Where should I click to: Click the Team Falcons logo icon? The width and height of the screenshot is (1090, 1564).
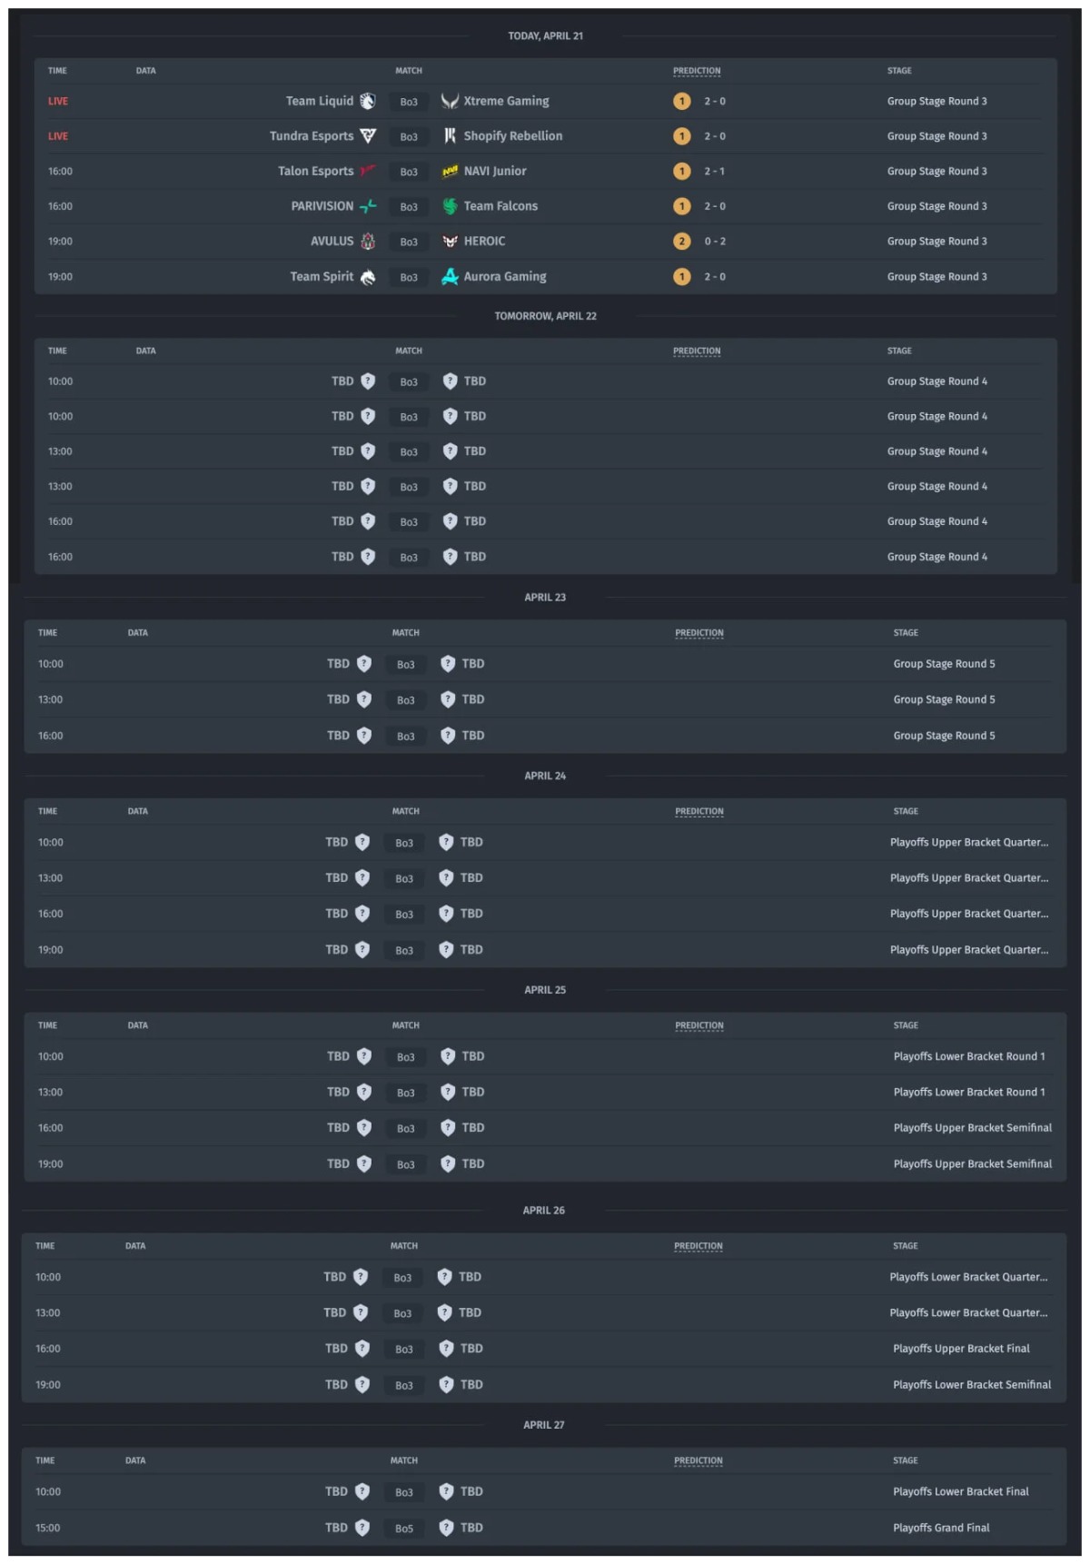pyautogui.click(x=450, y=206)
